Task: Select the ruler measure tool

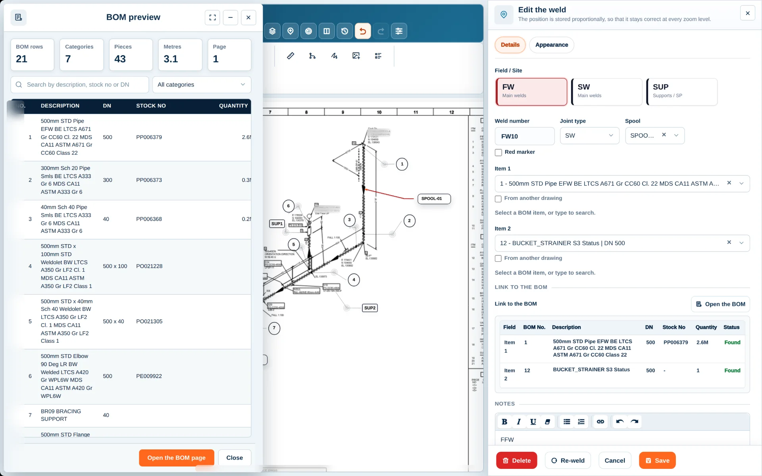Action: click(x=291, y=56)
